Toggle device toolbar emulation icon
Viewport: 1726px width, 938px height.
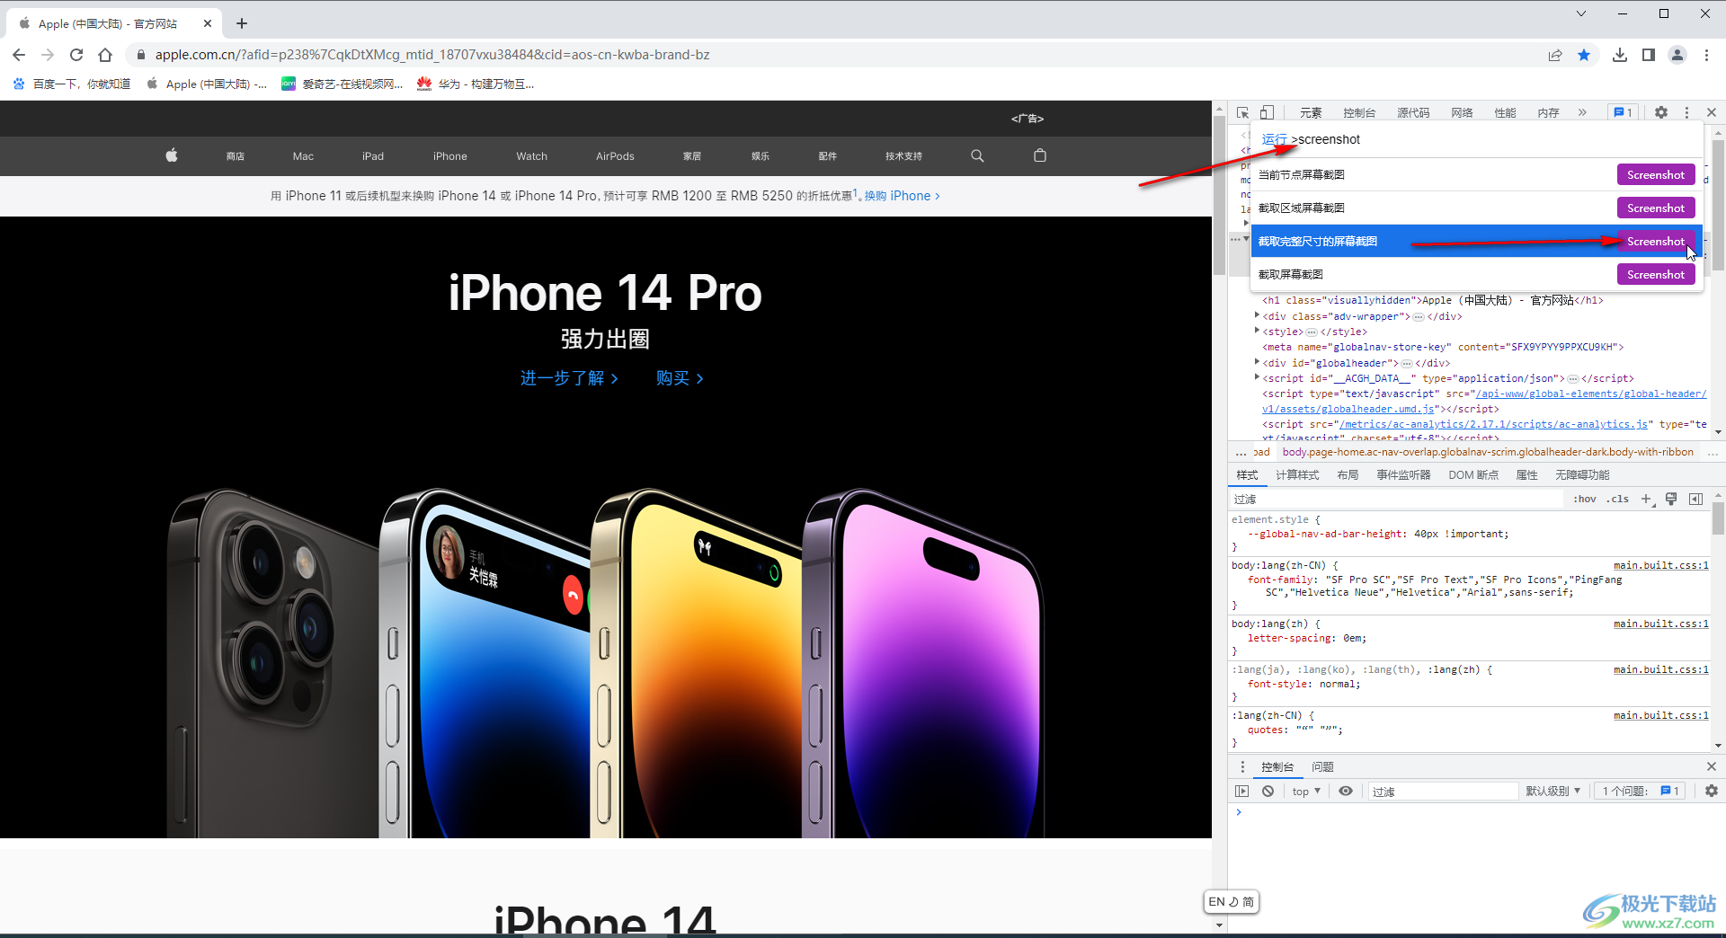click(x=1267, y=112)
